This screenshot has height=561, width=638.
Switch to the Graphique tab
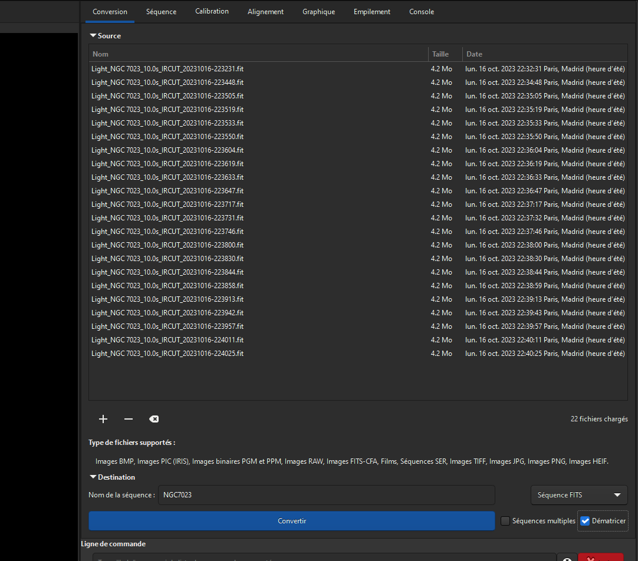(318, 12)
